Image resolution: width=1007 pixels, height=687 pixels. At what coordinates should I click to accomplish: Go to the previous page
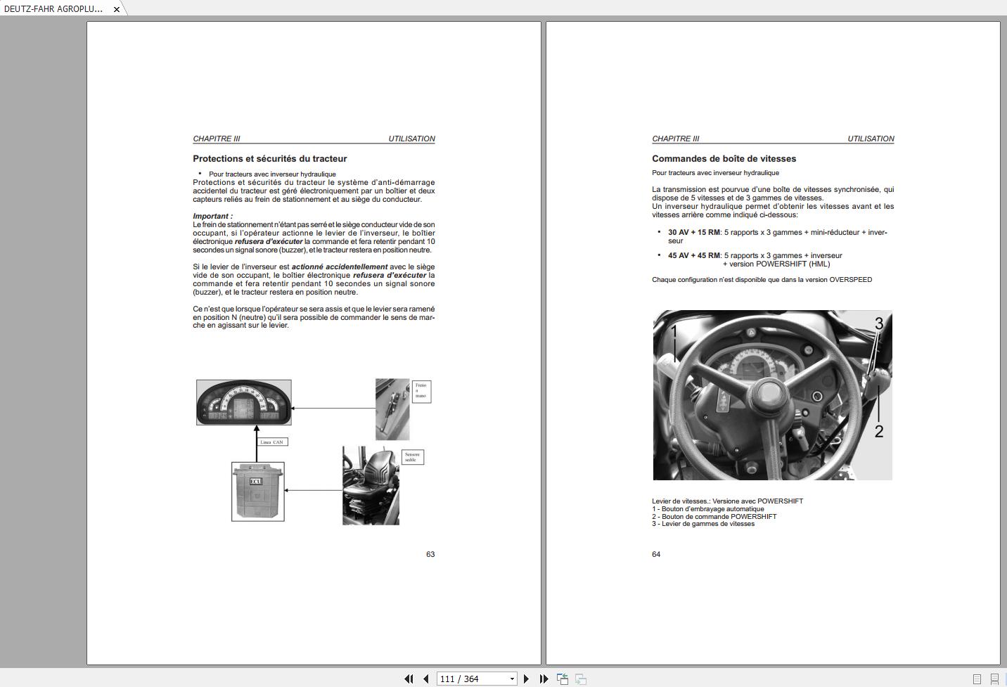pyautogui.click(x=426, y=679)
